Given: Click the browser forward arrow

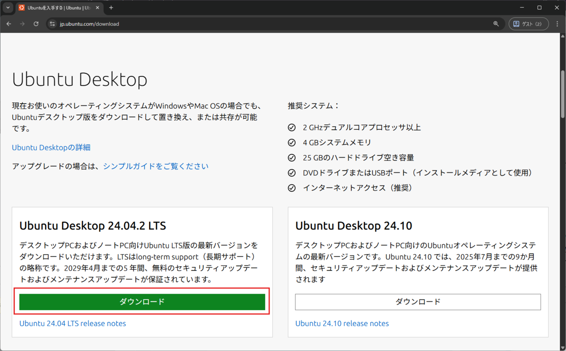Looking at the screenshot, I should point(22,24).
